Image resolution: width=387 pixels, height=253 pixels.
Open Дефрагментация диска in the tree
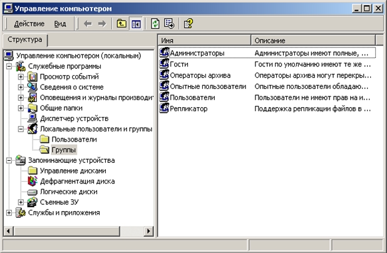coord(77,181)
